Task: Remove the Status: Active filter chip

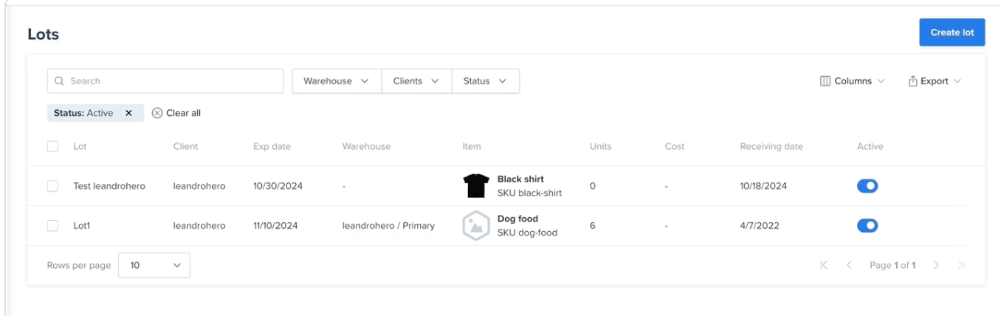Action: click(x=128, y=113)
